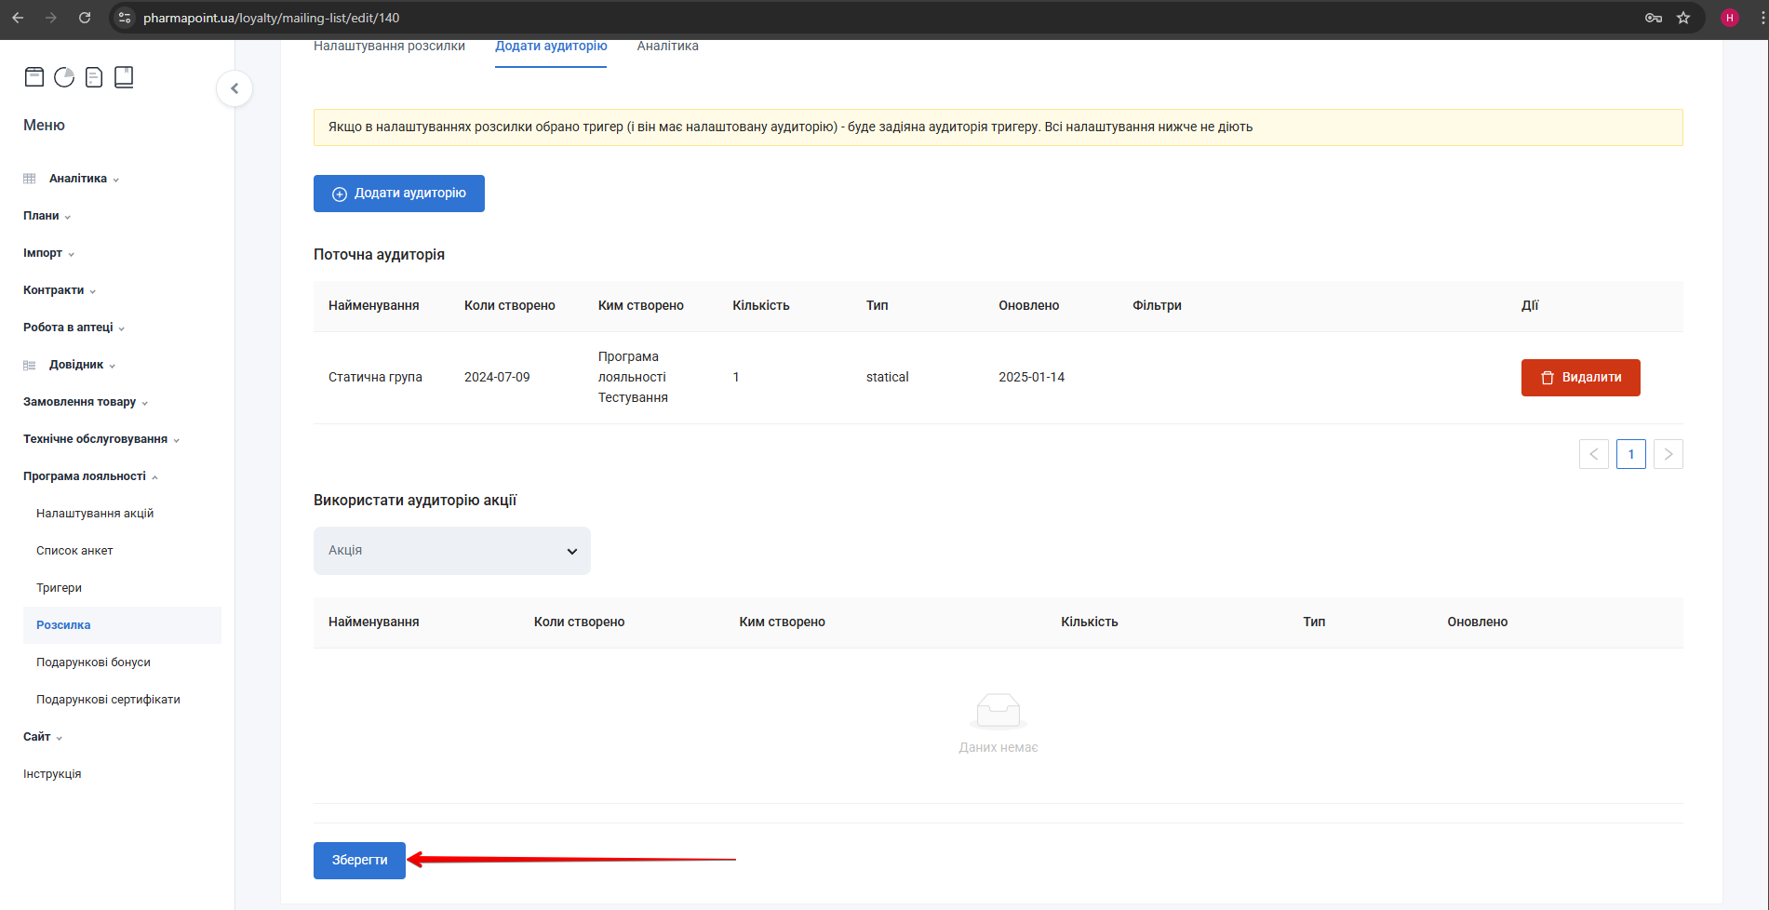1769x910 pixels.
Task: Click the document icon in sidebar header
Action: tap(94, 77)
